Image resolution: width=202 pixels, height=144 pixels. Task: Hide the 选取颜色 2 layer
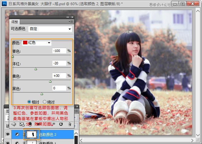click(8, 134)
